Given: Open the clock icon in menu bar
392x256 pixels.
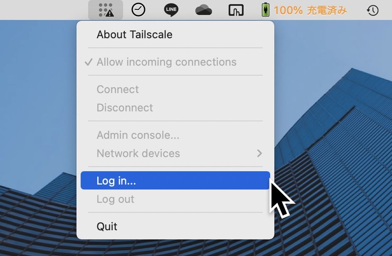Looking at the screenshot, I should [x=138, y=10].
